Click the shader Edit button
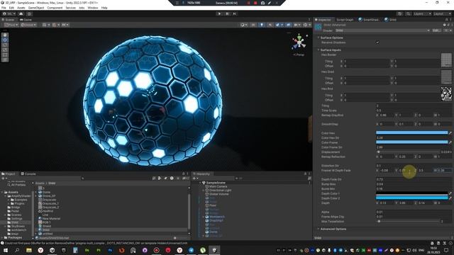Viewport: 454px width, 255px height. [436, 30]
